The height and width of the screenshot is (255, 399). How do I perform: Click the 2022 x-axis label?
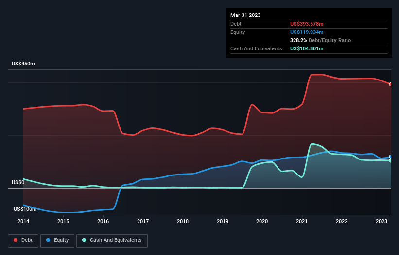click(342, 221)
